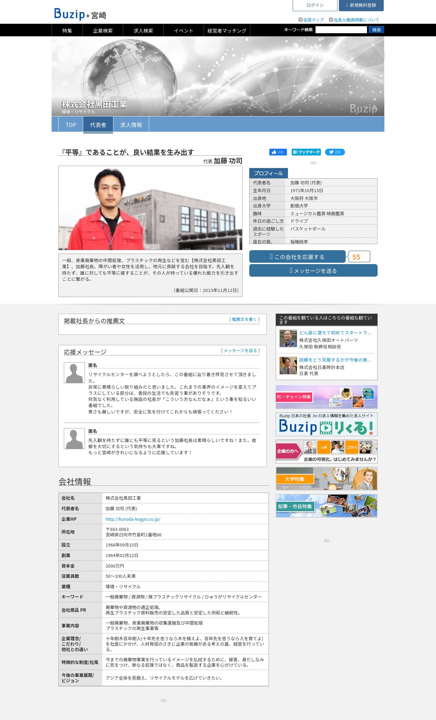Open どん底に落ちて初めてスタートラ… program link
Screen dimensions: 436x720
[x=335, y=333]
